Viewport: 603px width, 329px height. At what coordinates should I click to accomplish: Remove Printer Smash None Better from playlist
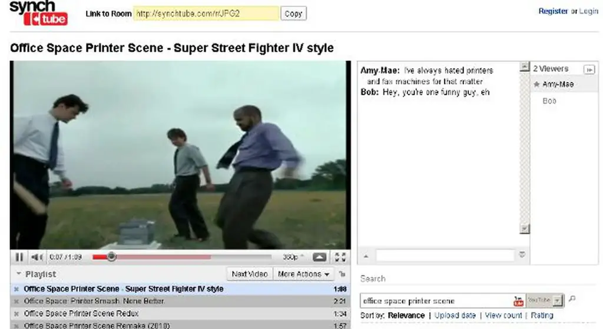[16, 301]
